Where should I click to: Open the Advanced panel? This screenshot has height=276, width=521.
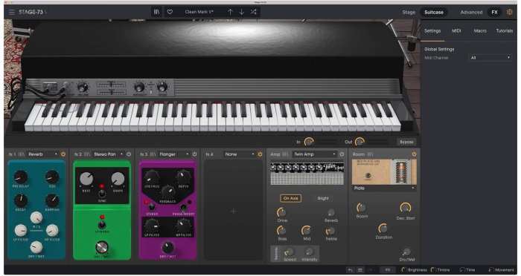pos(471,13)
